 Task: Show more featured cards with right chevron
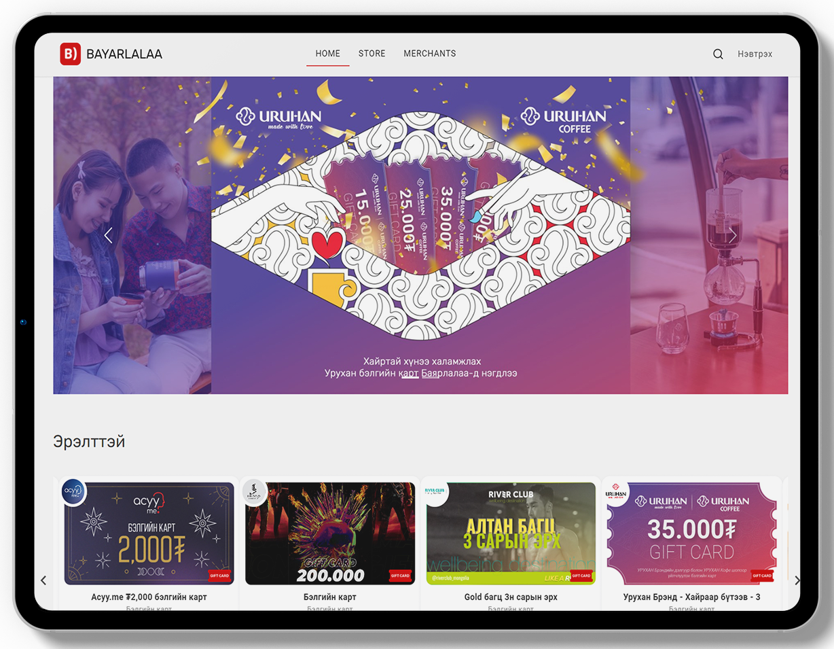point(797,580)
